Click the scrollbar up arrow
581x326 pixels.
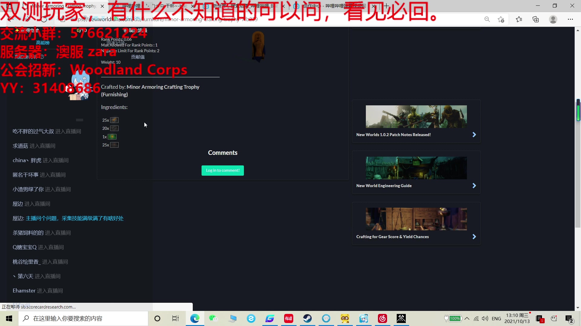[578, 30]
